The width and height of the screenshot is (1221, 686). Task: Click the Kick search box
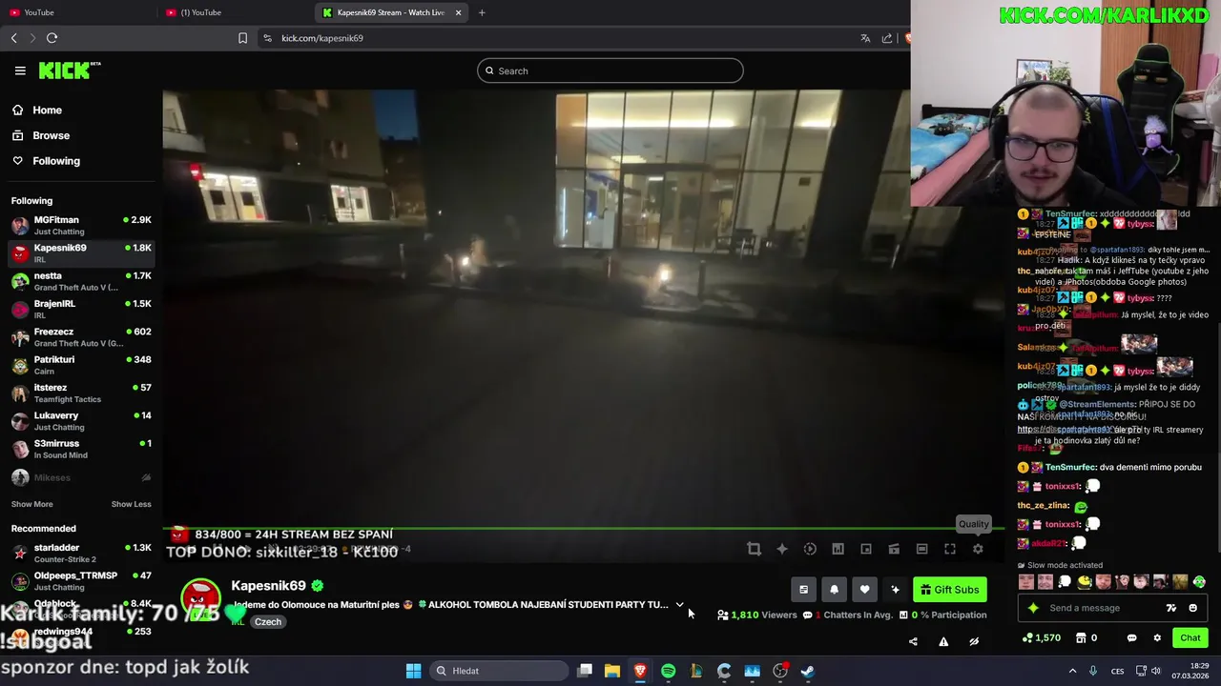(x=610, y=71)
